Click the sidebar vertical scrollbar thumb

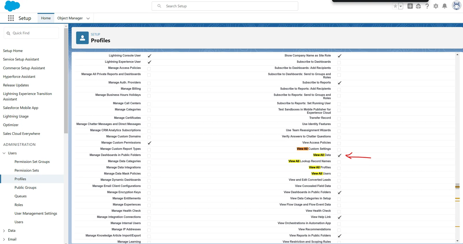click(66, 80)
